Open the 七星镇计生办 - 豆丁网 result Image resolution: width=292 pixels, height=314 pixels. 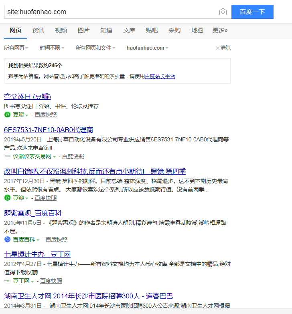(x=37, y=255)
